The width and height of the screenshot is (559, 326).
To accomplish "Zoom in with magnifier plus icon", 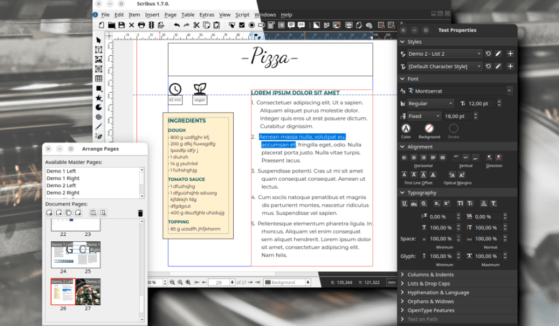I will point(188,282).
